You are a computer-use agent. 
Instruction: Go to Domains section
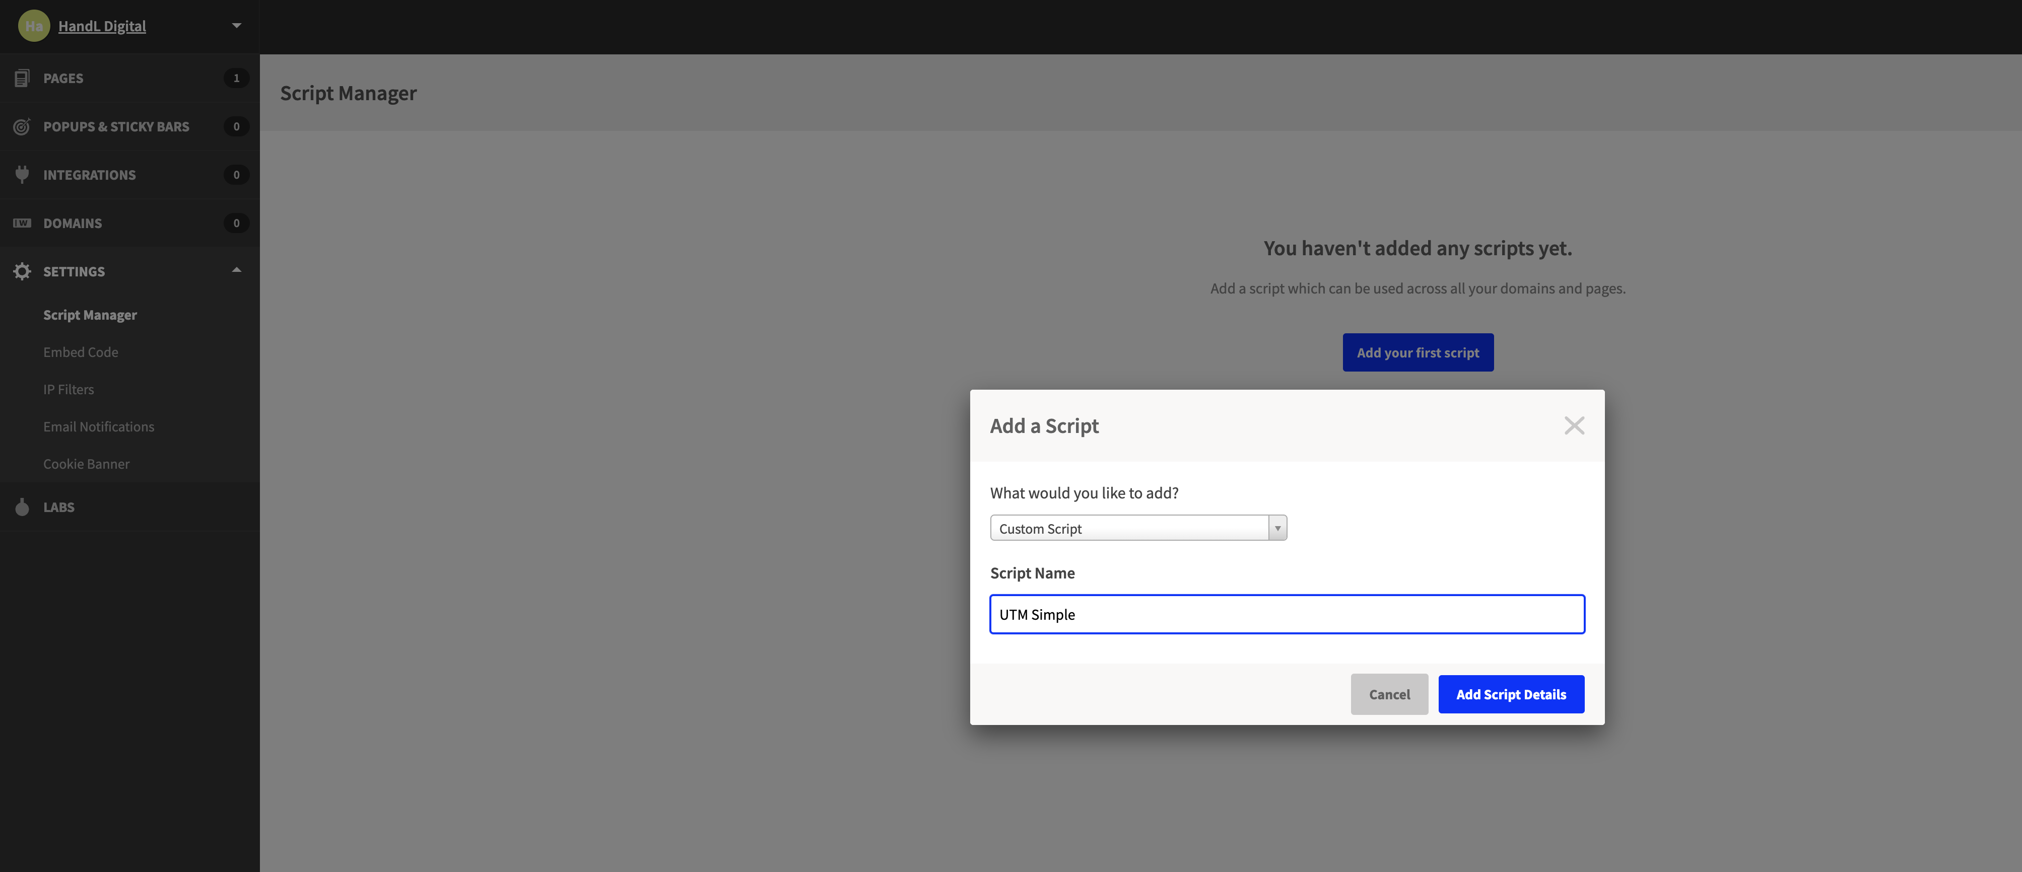[x=129, y=223]
